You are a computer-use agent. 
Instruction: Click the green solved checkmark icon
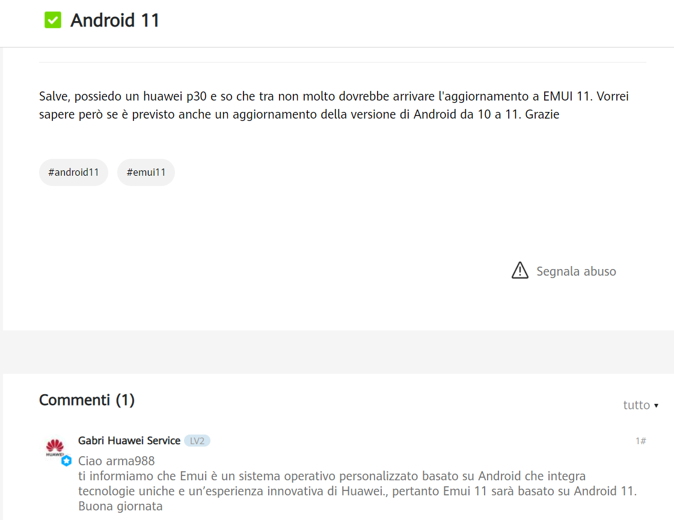[53, 20]
